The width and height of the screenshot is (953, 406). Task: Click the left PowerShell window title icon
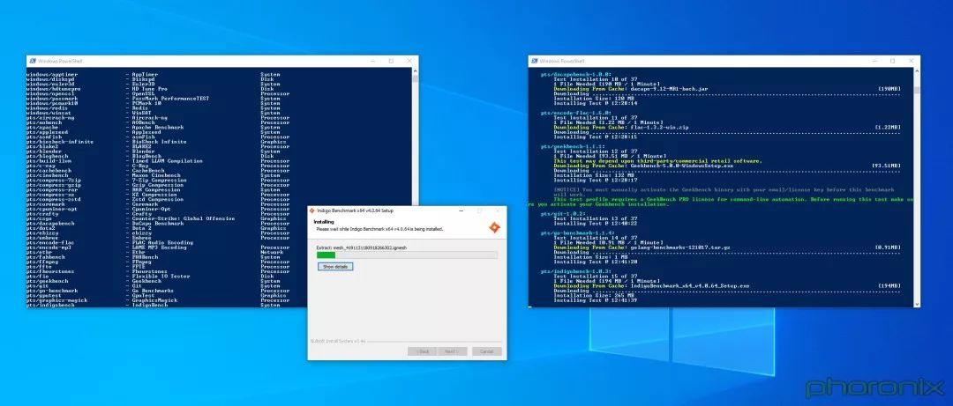click(x=33, y=61)
